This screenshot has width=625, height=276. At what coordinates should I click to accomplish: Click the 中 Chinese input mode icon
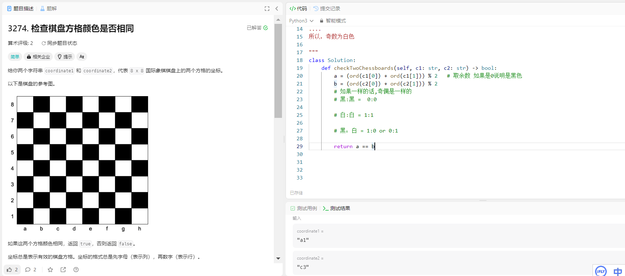click(618, 271)
